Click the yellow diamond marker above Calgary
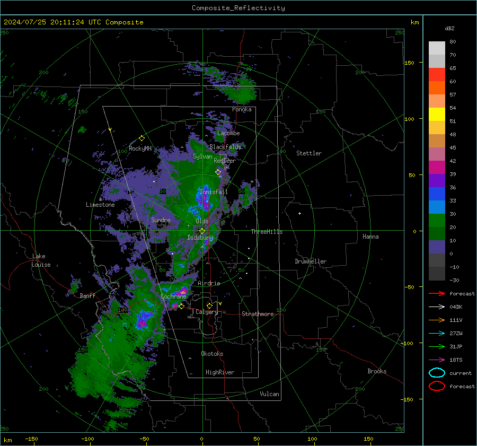Viewport: 477px width, 446px height. coord(209,305)
